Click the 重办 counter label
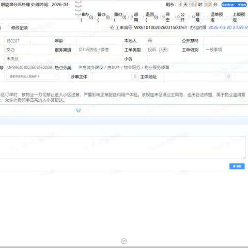Image resolution: width=248 pixels, height=248 pixels. (120, 17)
